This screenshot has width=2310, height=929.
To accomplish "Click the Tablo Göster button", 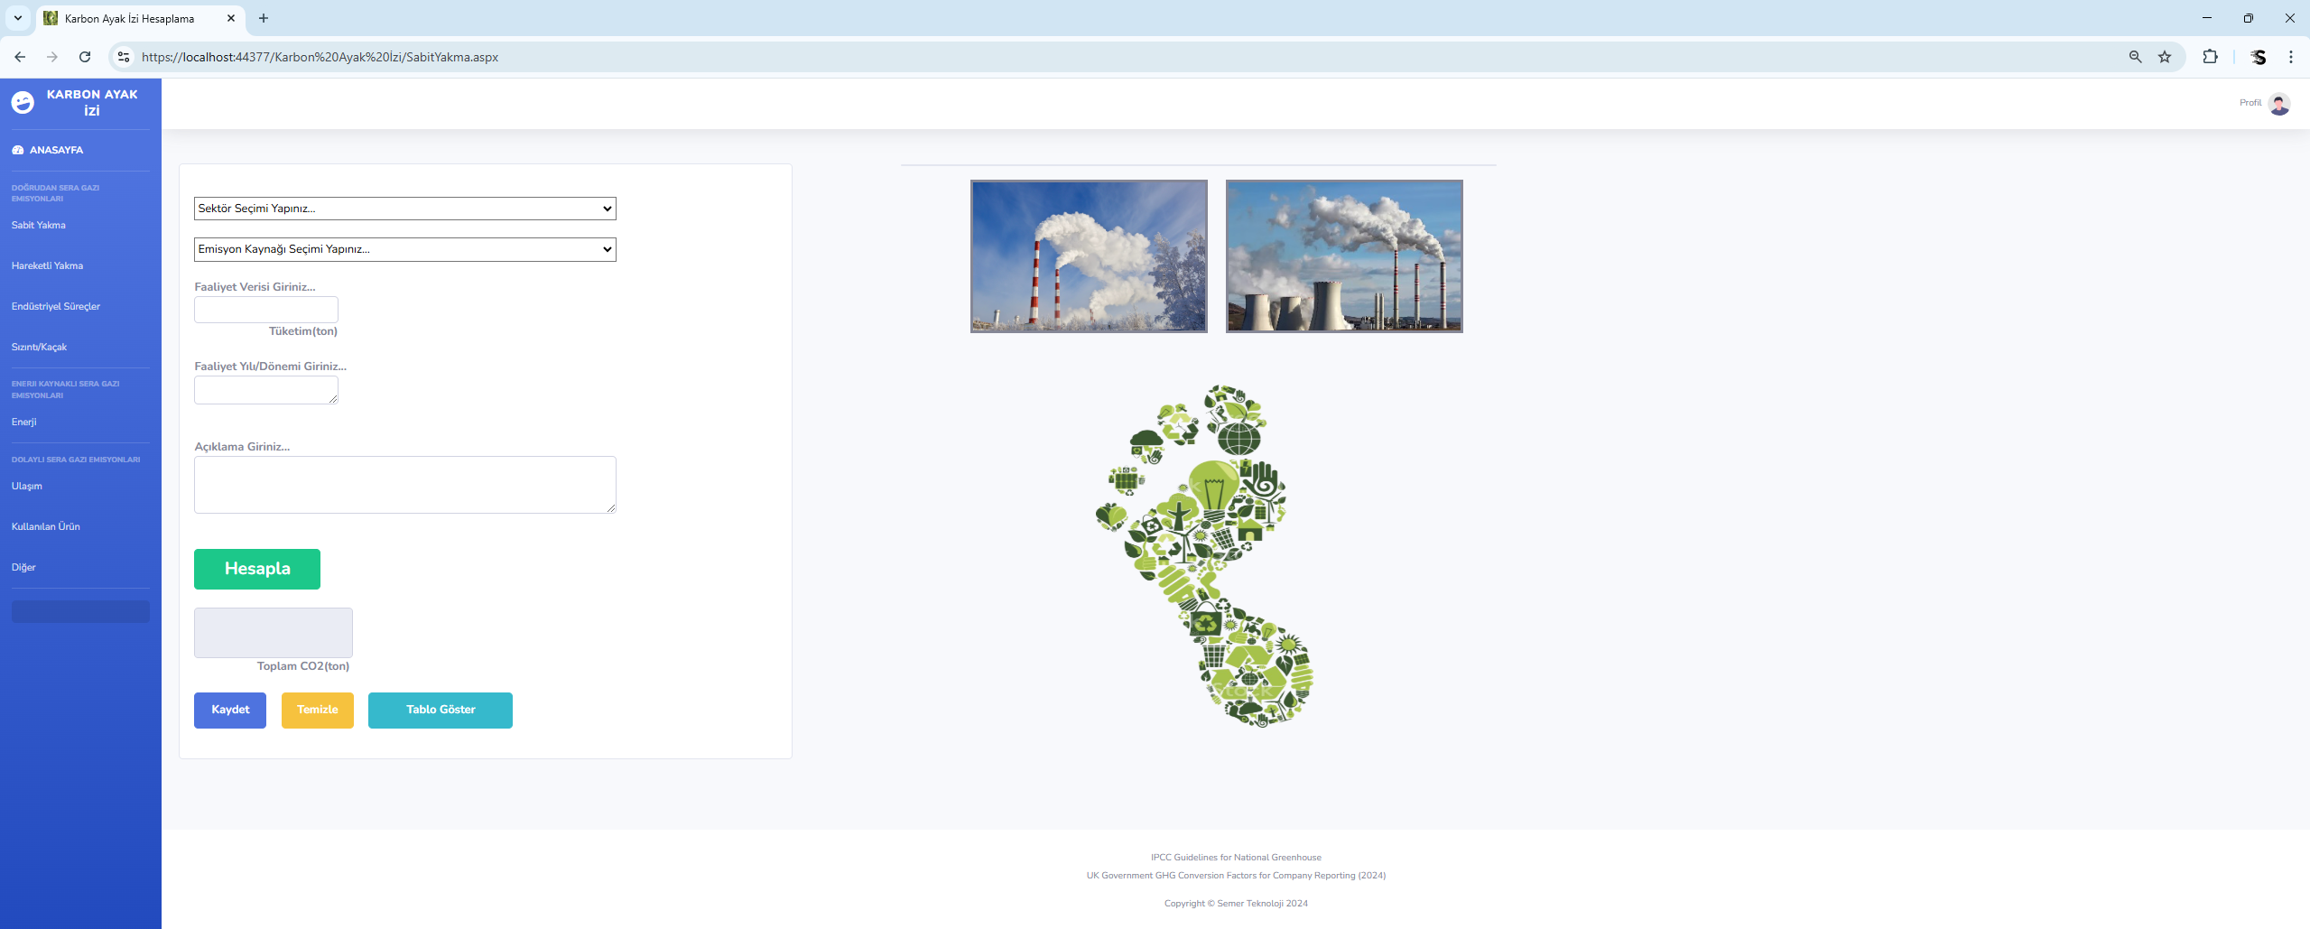I will pyautogui.click(x=441, y=710).
